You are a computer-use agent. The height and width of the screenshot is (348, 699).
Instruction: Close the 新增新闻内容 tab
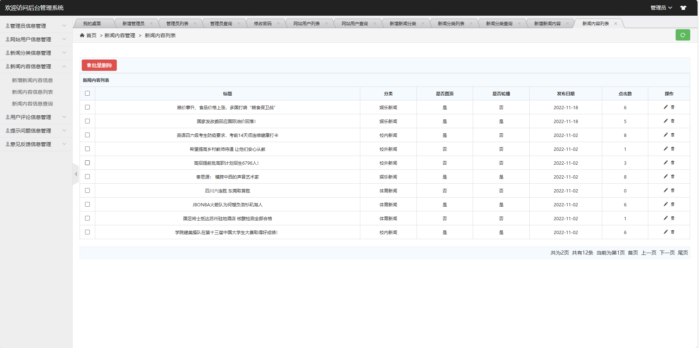pyautogui.click(x=567, y=23)
